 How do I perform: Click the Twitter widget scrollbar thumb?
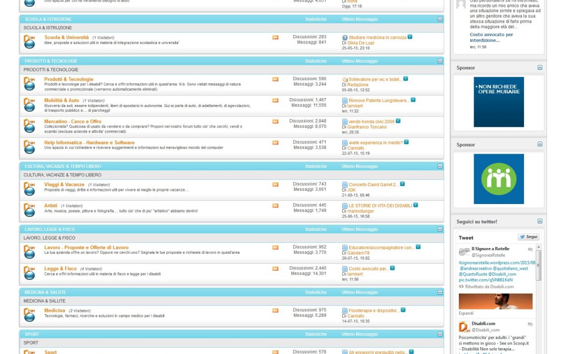coord(539,265)
